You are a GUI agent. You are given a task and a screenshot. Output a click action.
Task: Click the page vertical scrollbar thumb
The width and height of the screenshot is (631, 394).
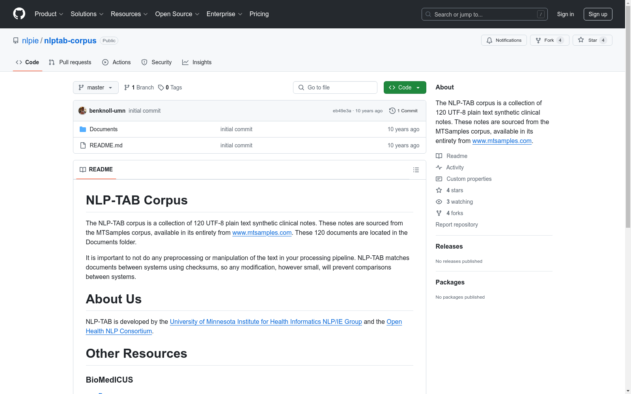(x=628, y=116)
